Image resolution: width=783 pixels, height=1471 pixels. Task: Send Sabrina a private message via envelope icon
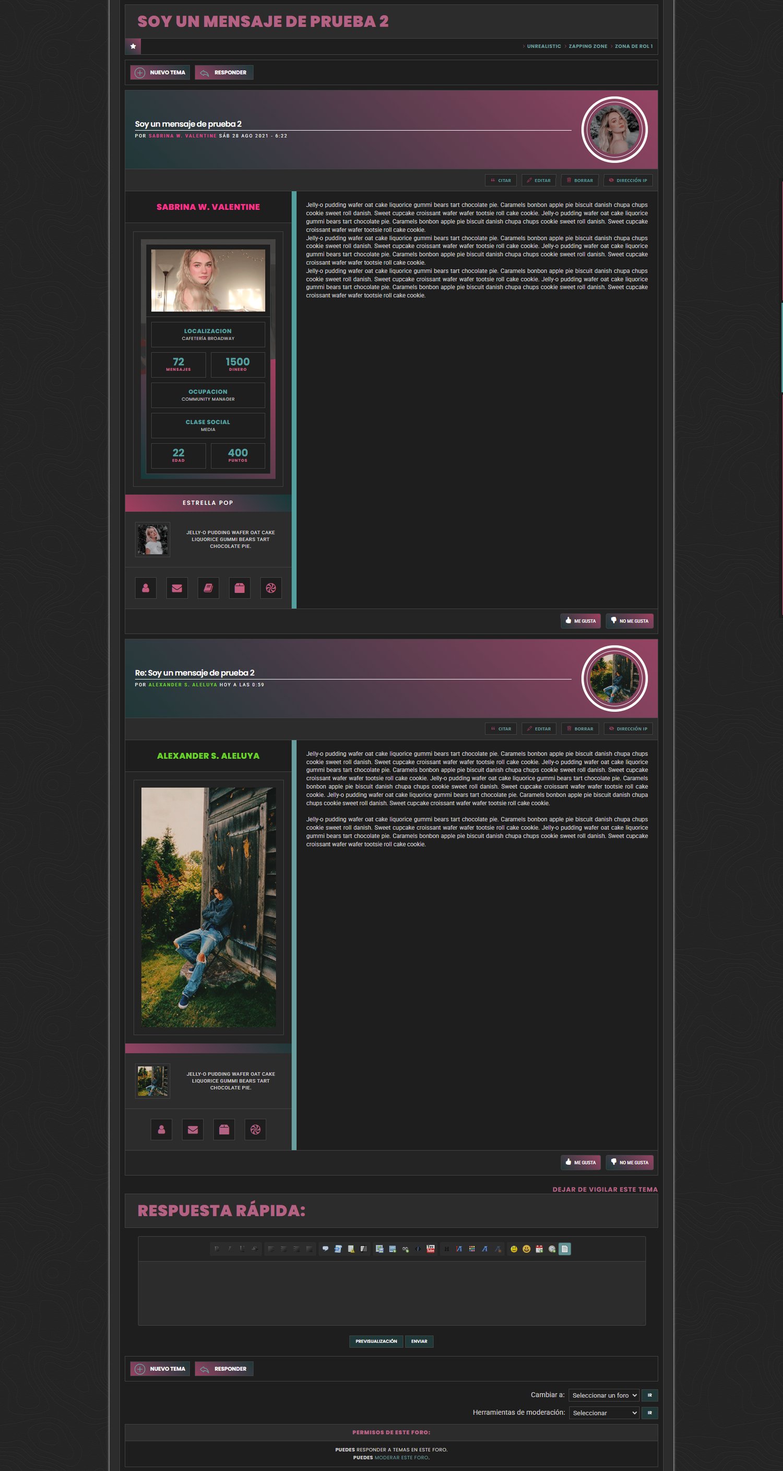177,588
